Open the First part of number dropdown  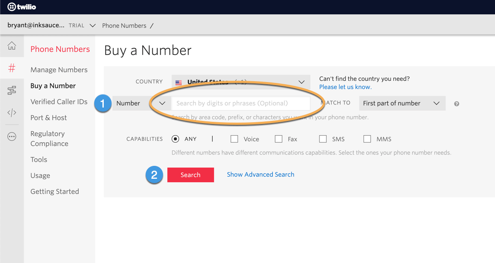click(x=402, y=103)
